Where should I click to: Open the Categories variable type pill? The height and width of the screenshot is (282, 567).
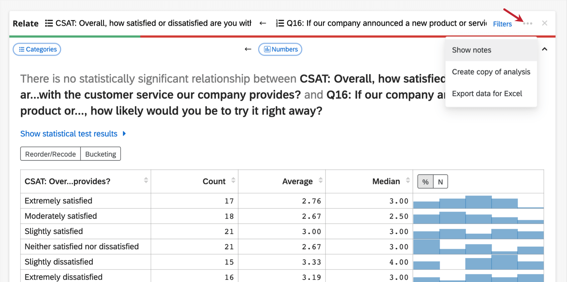click(37, 49)
